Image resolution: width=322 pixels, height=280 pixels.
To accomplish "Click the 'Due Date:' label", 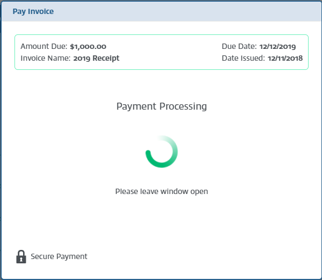I will point(239,46).
